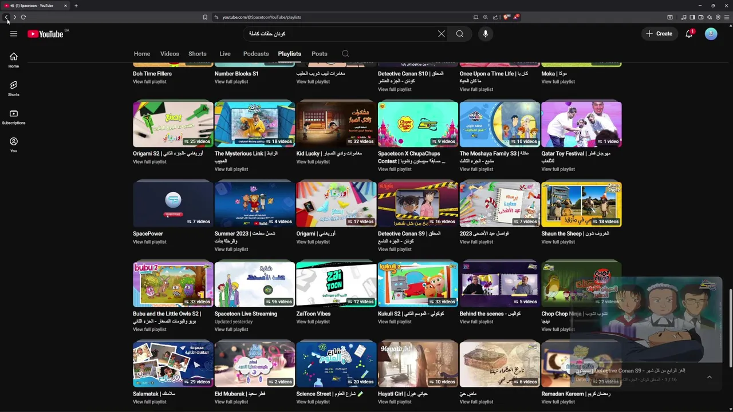This screenshot has height=412, width=733.
Task: Open Kukuli S2 playlist thumbnail
Action: pos(418,284)
